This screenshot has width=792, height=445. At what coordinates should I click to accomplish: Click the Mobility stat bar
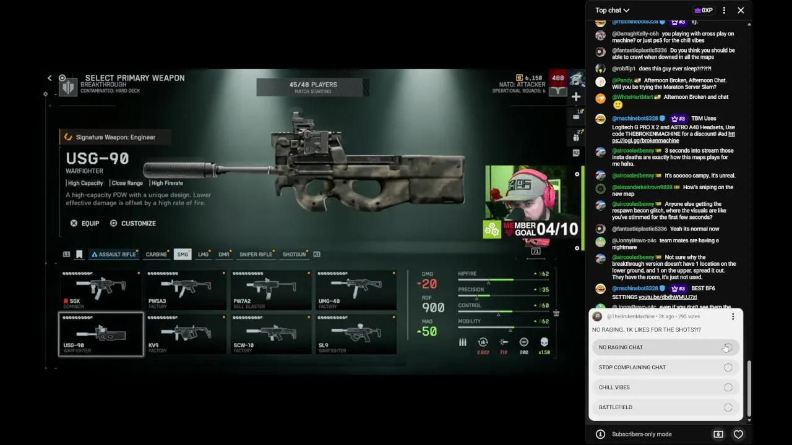click(x=503, y=328)
